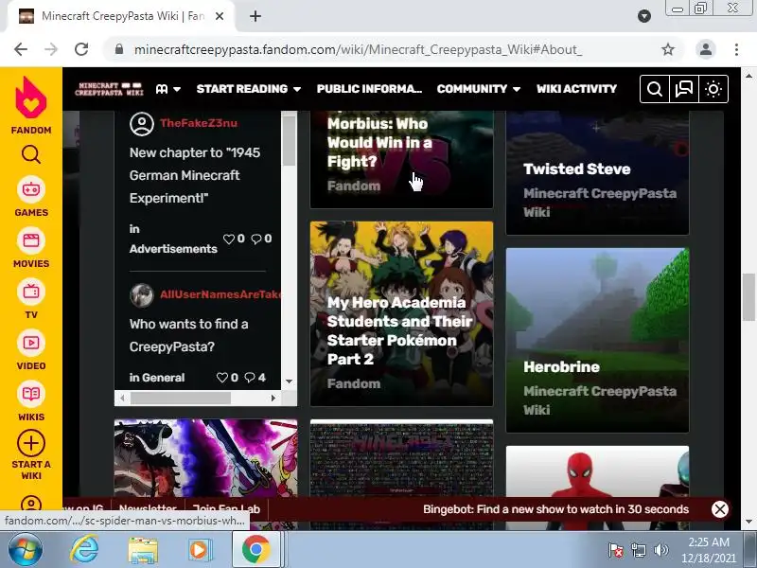Click the Newsletter link in the bottom bar
The image size is (757, 568).
tap(148, 508)
